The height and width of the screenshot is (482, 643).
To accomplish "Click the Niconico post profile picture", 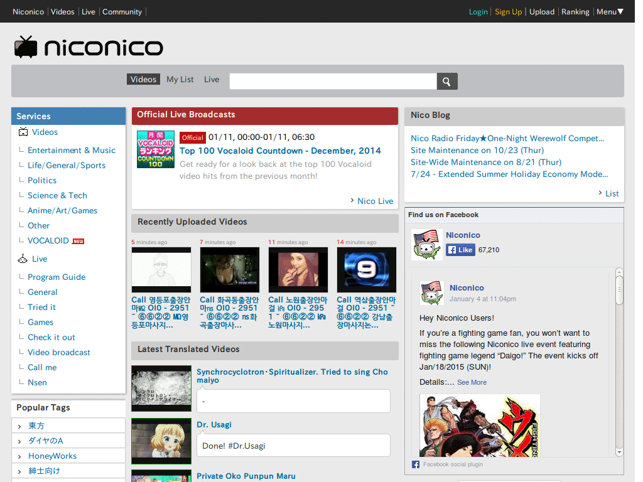I will tap(432, 292).
